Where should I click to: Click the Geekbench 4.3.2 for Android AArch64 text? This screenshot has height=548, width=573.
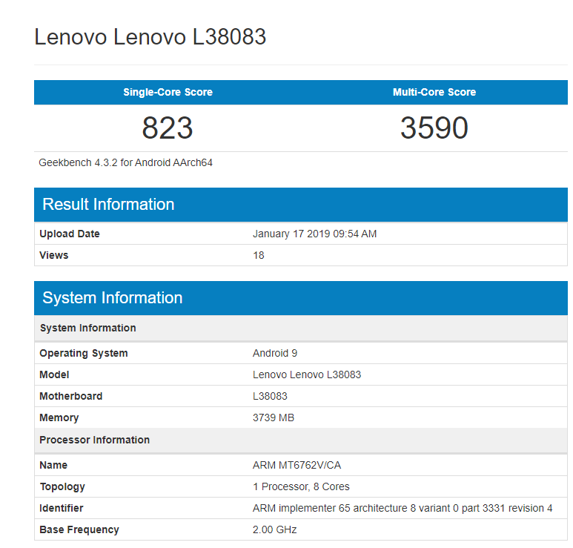[126, 162]
